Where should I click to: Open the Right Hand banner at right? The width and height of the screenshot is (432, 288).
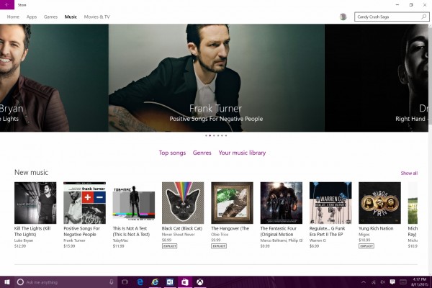377,78
